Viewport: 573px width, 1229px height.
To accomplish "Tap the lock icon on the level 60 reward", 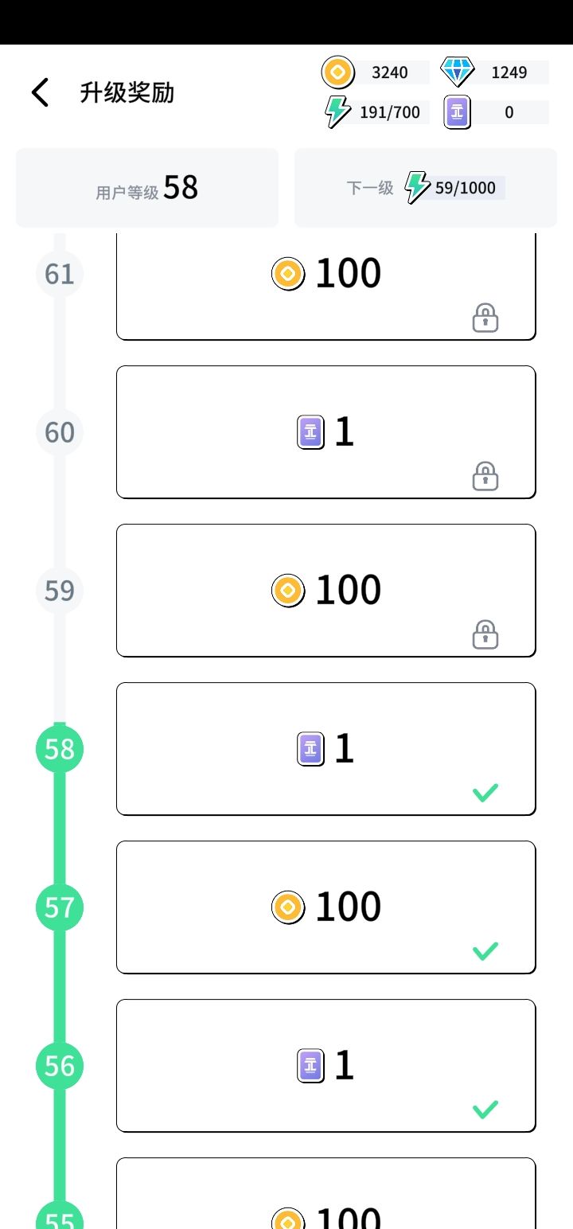I will pyautogui.click(x=485, y=477).
